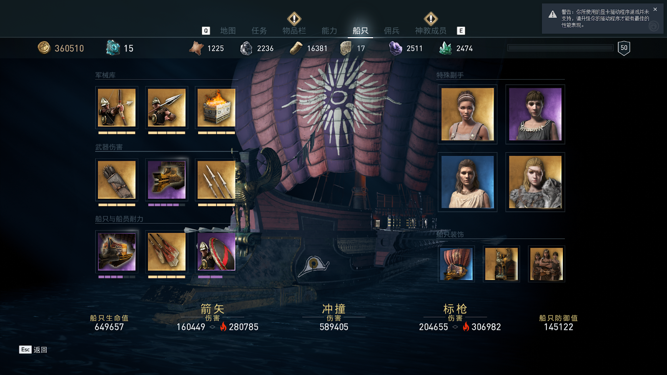This screenshot has height=375, width=667.
Task: Select the javelins weapon damage upgrade
Action: 216,180
